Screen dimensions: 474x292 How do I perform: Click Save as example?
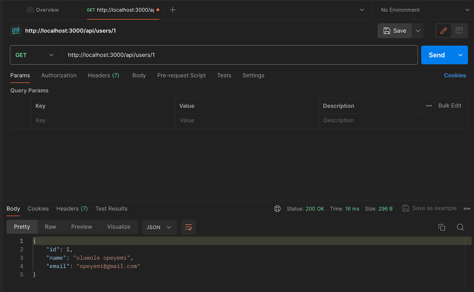[x=430, y=208]
